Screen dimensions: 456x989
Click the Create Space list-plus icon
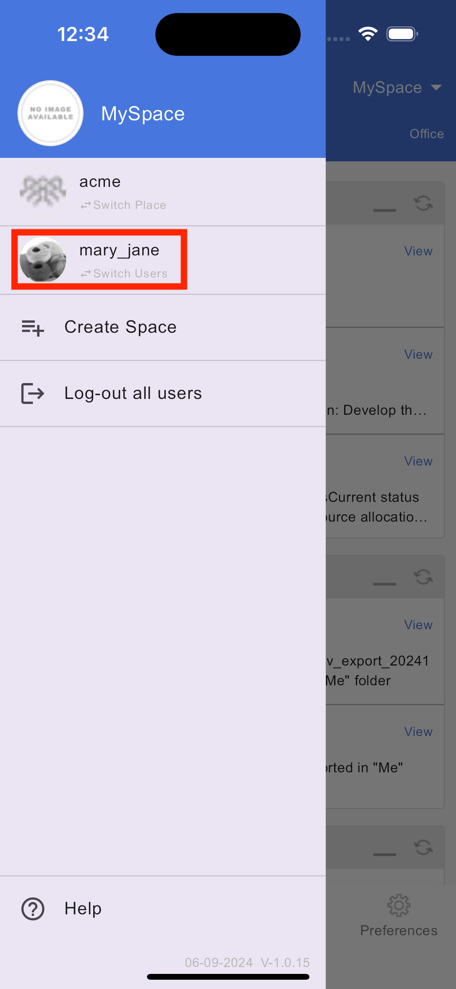click(x=33, y=328)
